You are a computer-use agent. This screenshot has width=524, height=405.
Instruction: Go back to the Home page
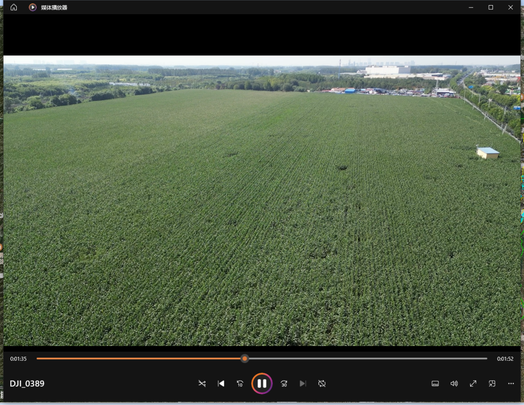14,7
